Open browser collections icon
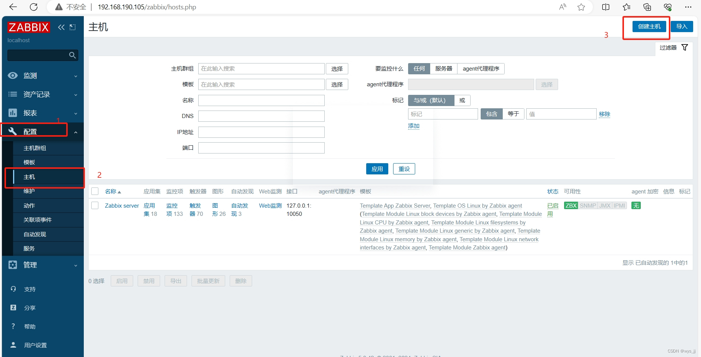 pyautogui.click(x=647, y=7)
